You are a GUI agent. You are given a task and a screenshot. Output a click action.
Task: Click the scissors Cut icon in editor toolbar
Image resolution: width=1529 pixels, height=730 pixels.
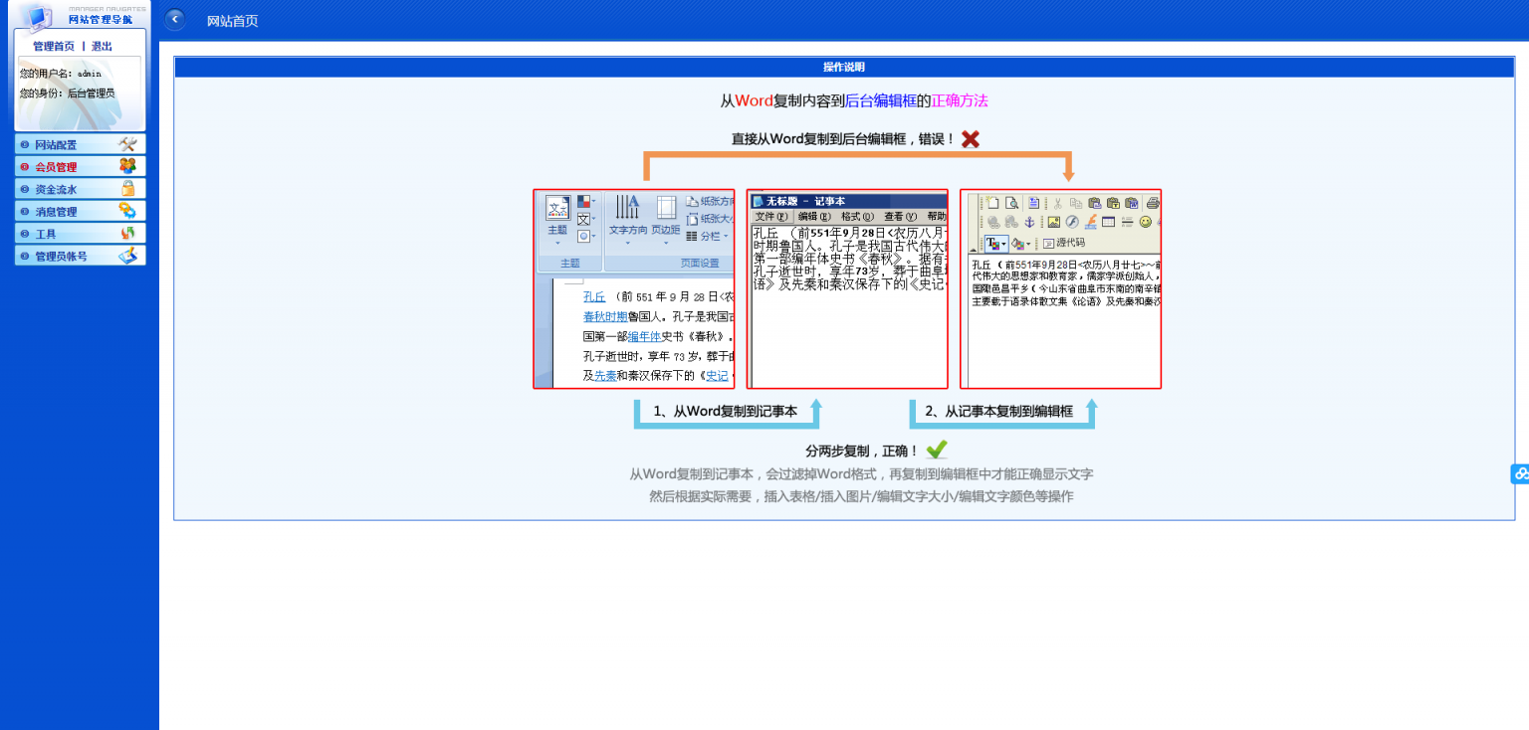click(x=1057, y=204)
